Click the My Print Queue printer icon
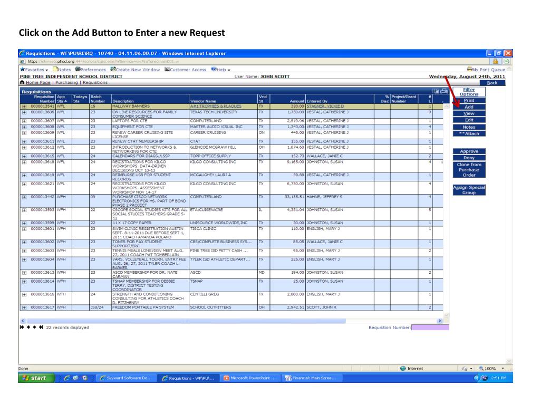540x405 pixels. [x=470, y=70]
